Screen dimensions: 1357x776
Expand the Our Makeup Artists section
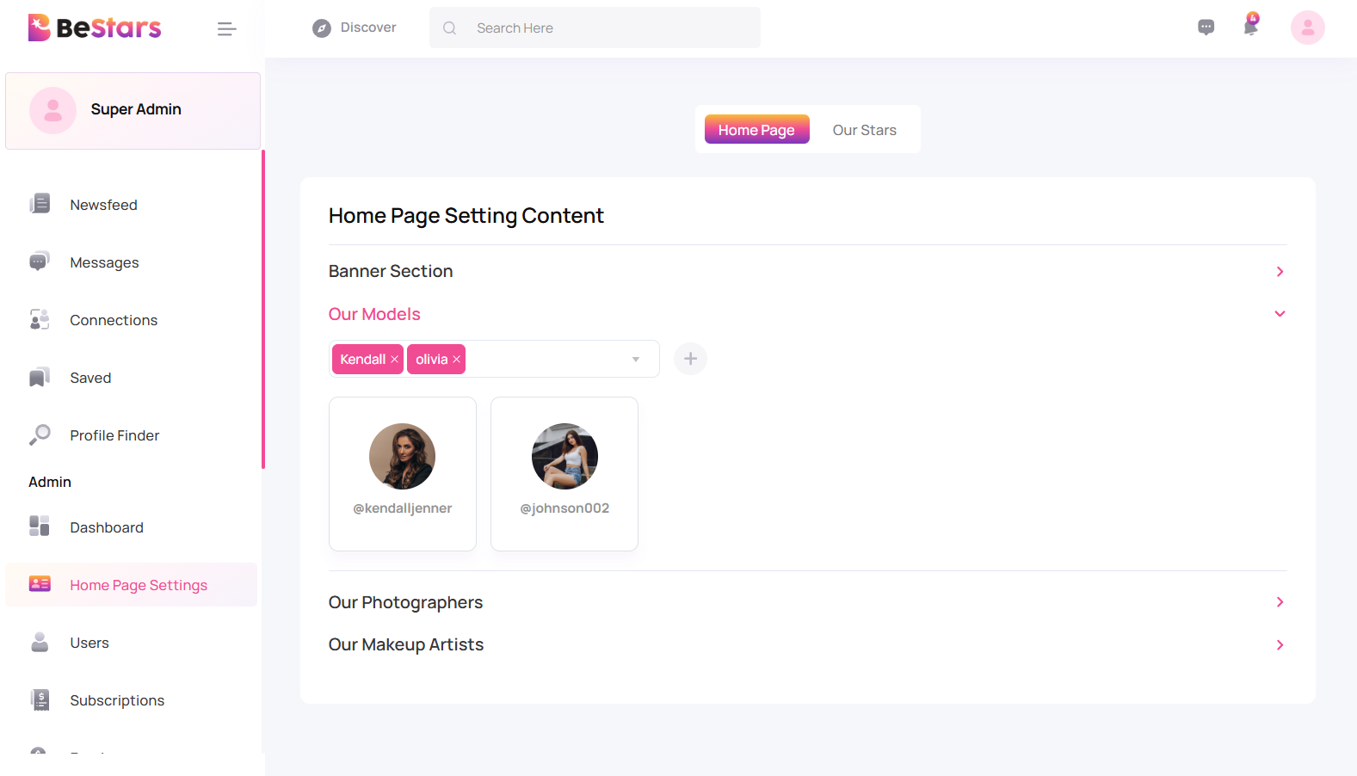click(1280, 644)
